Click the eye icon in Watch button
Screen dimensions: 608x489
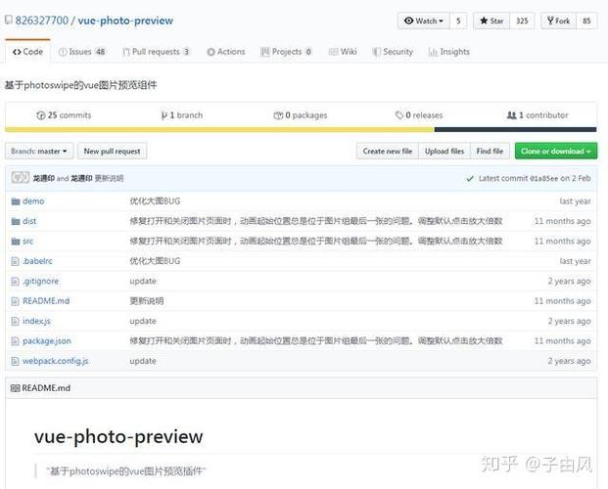click(408, 21)
